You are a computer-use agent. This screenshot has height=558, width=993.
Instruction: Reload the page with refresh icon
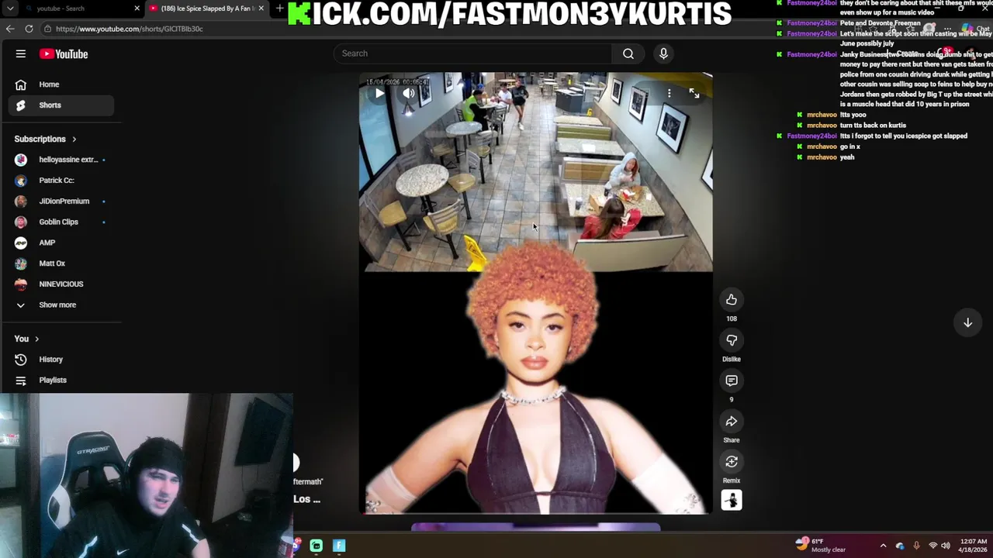coord(29,29)
